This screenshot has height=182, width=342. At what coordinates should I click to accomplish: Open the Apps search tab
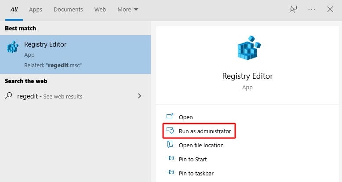(36, 10)
